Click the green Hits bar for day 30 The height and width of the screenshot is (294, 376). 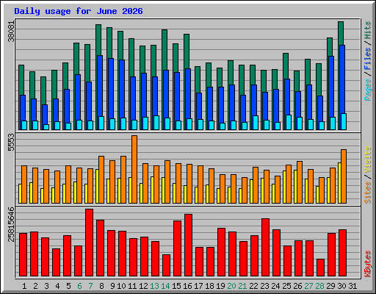point(341,33)
